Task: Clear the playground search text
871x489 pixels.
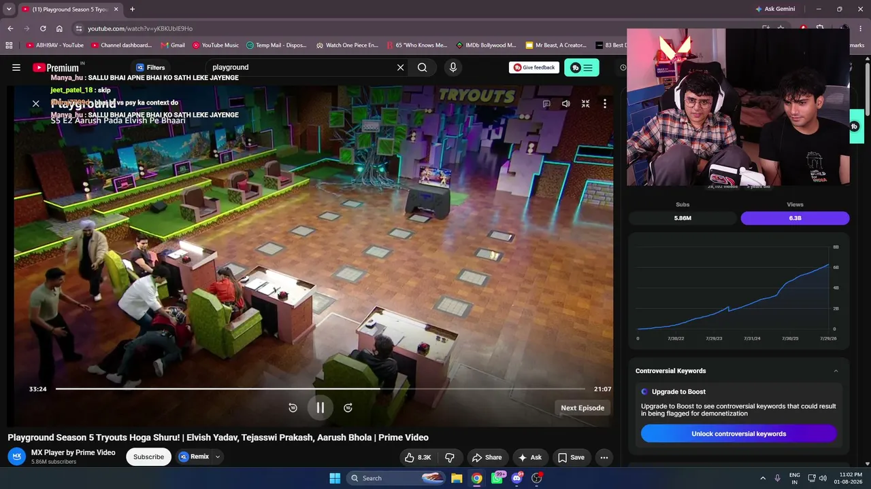Action: click(x=400, y=67)
